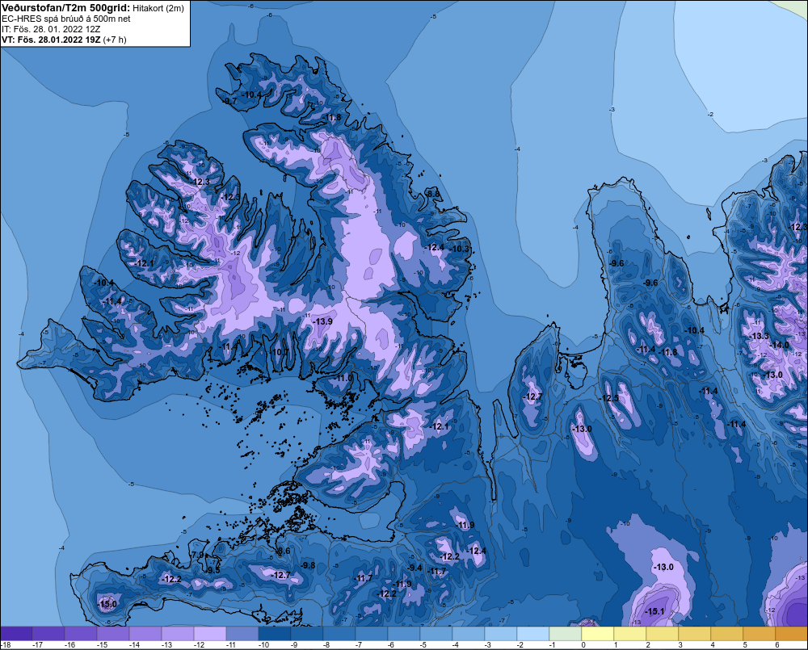Click the '3' label on the color scale
The width and height of the screenshot is (808, 650).
coord(680,645)
